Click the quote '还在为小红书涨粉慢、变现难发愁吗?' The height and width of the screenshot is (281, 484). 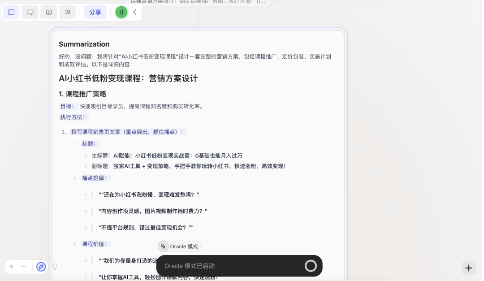tap(149, 195)
